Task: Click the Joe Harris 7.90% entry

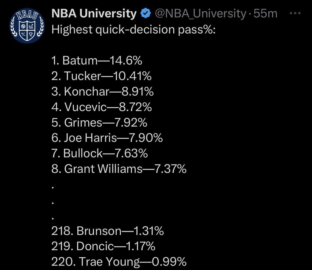Action: [107, 138]
